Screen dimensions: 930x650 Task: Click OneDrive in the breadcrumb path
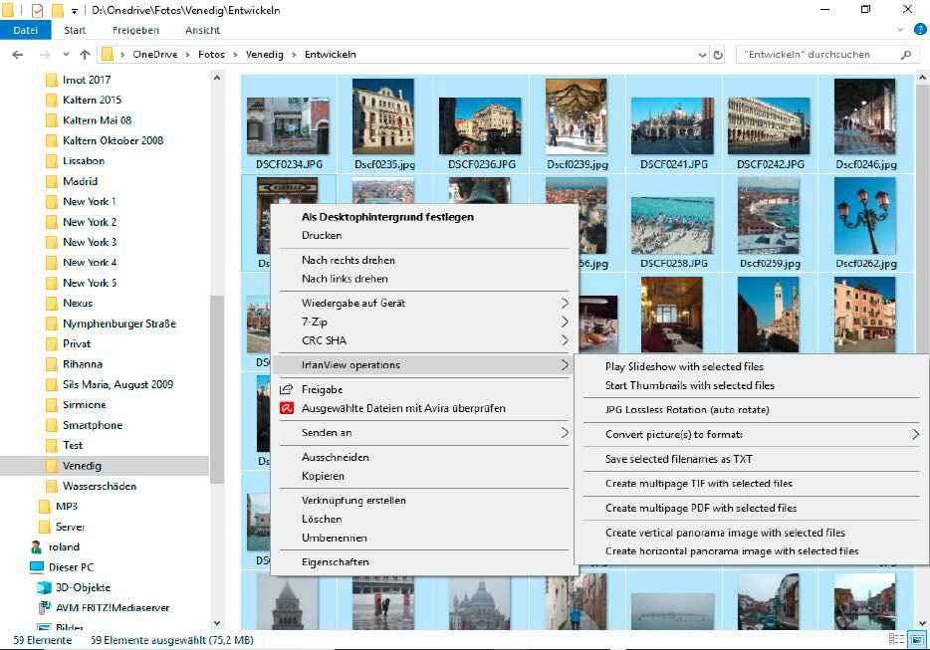coord(154,54)
